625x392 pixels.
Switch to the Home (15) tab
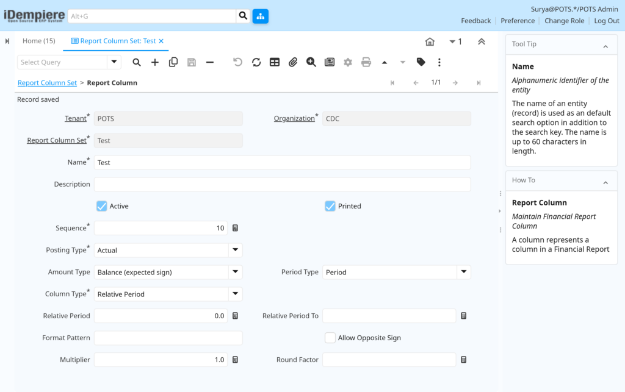point(38,41)
